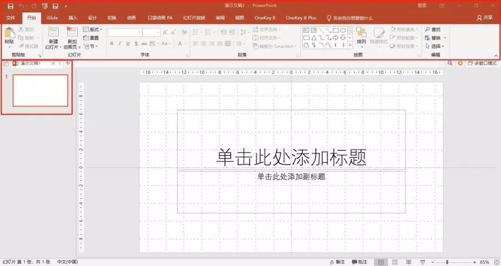Toggle underline formatting

tap(128, 43)
